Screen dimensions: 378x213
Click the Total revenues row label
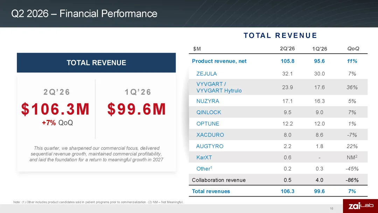pos(211,191)
